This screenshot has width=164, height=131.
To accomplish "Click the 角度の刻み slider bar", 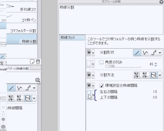I will pyautogui.click(x=123, y=66).
